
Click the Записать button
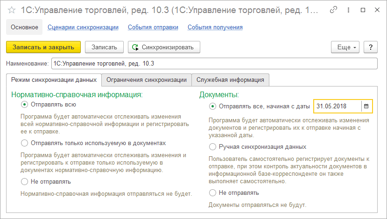[104, 47]
